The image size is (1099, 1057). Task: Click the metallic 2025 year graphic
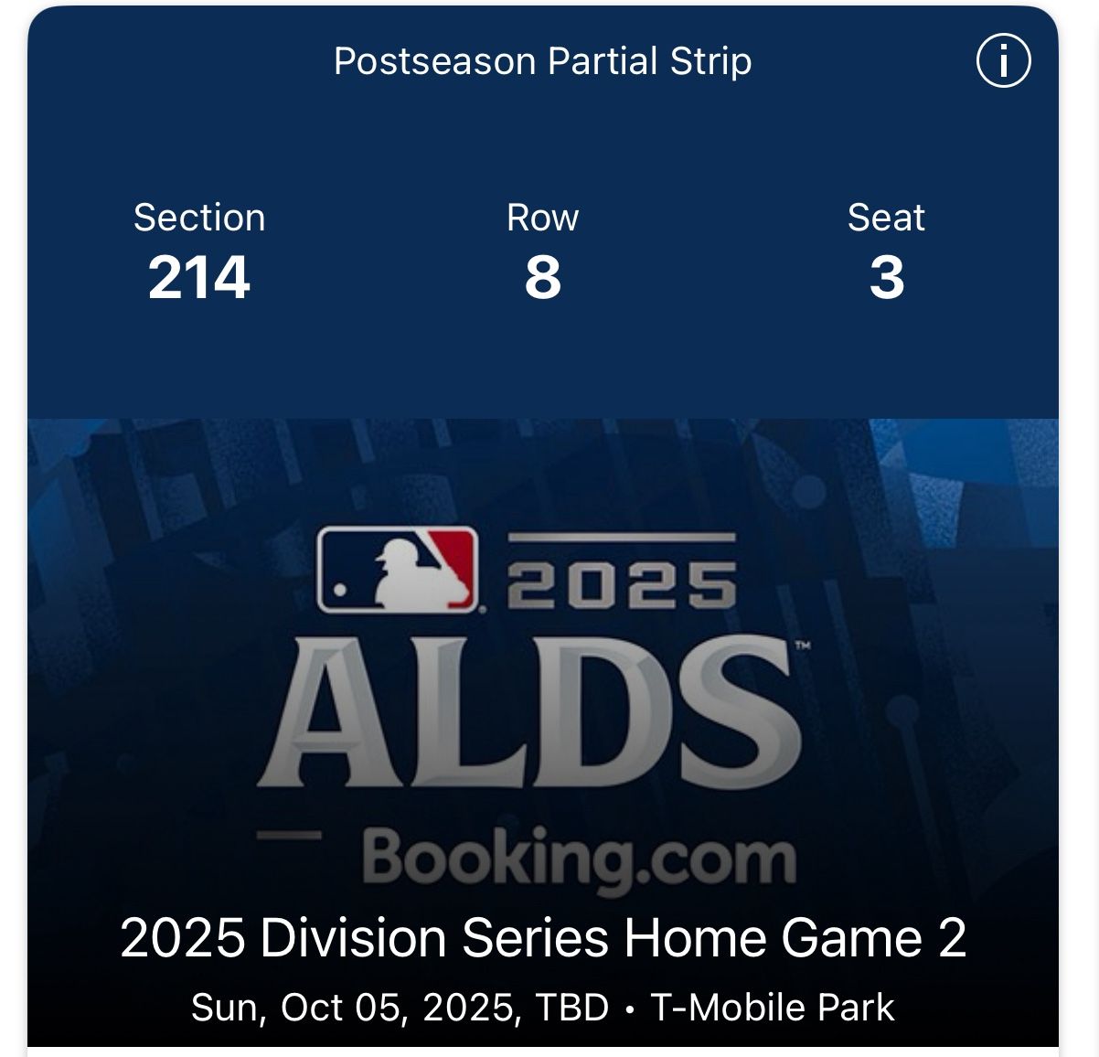[622, 584]
